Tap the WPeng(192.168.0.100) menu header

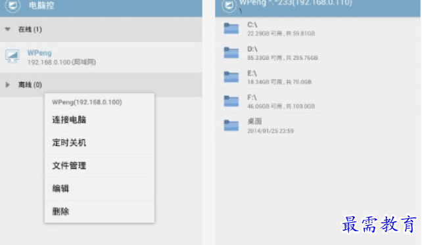[x=87, y=102]
